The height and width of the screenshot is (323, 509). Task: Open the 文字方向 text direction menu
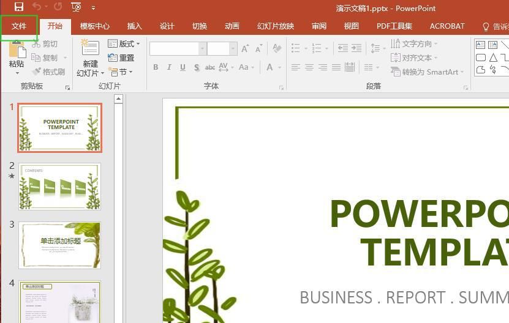coord(414,43)
